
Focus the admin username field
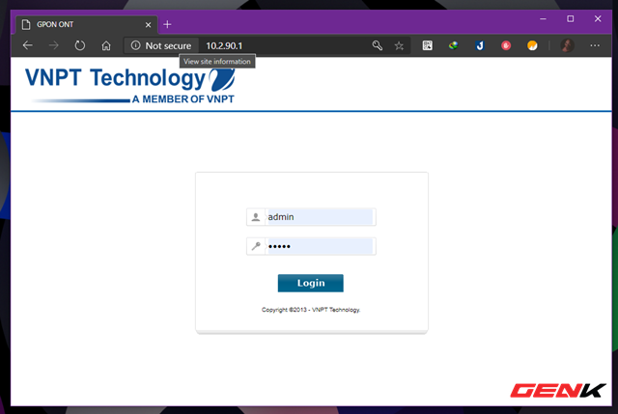(x=311, y=217)
